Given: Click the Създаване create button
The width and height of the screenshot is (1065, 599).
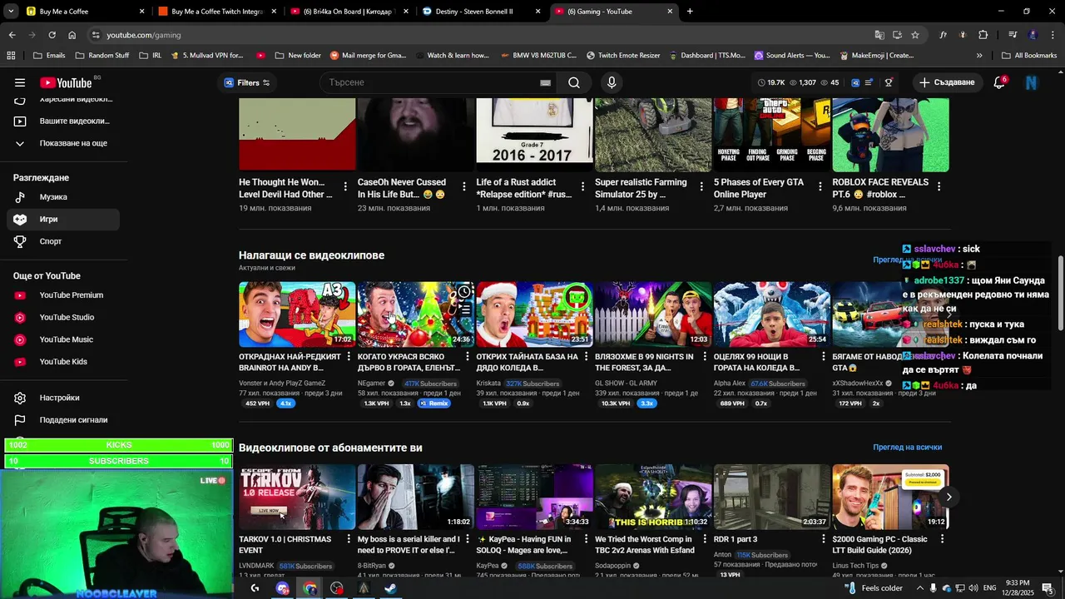Looking at the screenshot, I should click(x=947, y=82).
